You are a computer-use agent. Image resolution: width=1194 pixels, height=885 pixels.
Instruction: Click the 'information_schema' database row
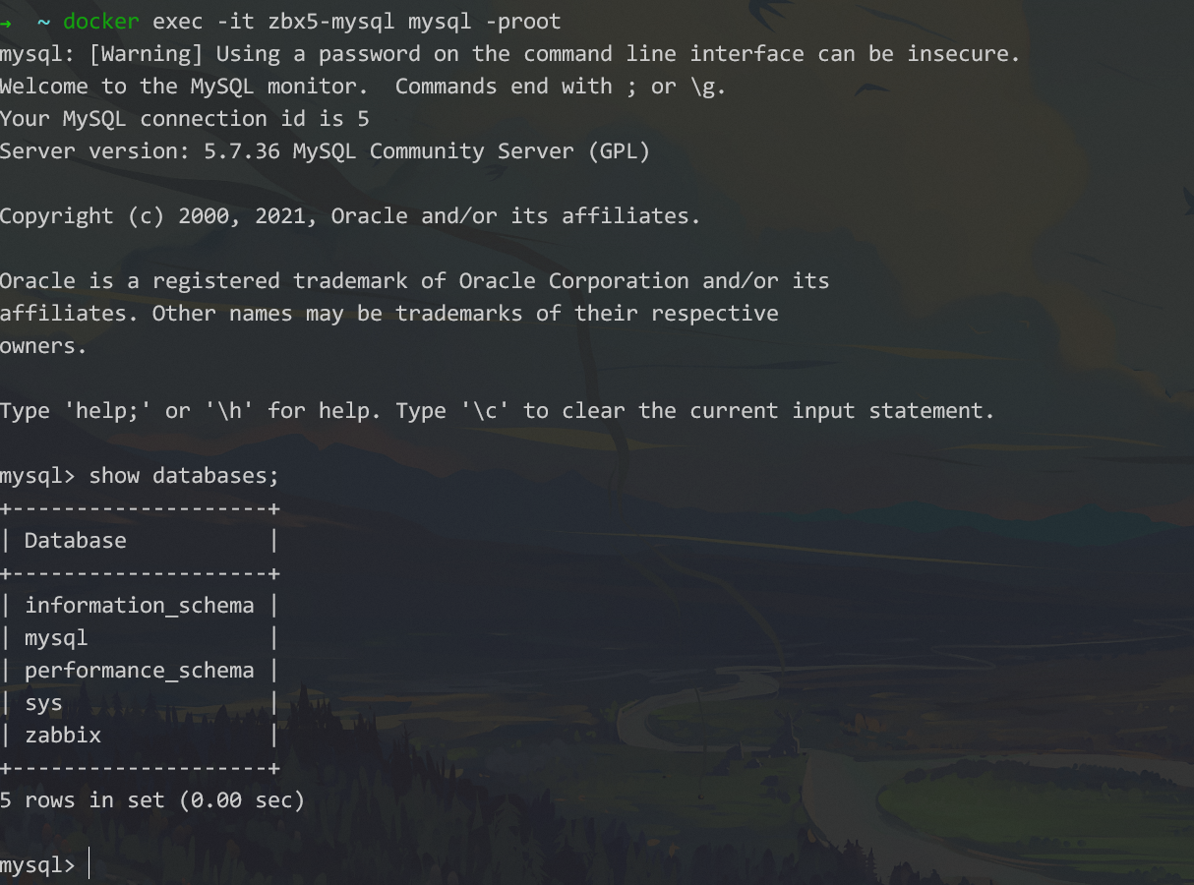click(139, 606)
